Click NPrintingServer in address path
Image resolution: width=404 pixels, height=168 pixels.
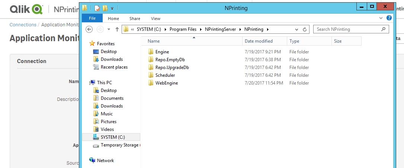pos(221,29)
